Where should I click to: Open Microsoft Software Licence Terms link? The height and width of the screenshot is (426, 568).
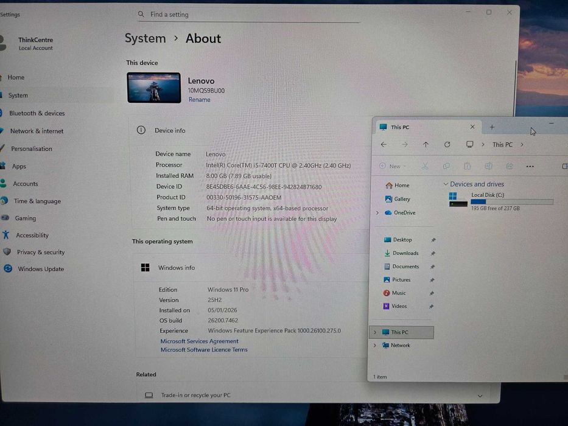click(x=204, y=350)
